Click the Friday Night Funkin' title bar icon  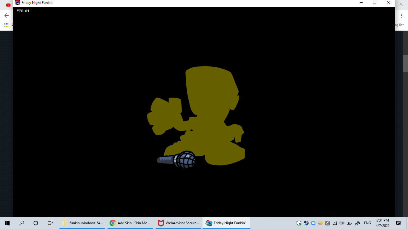point(18,3)
